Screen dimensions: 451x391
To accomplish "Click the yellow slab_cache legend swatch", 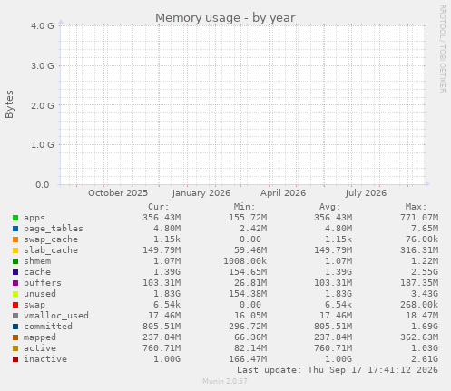I will point(15,250).
